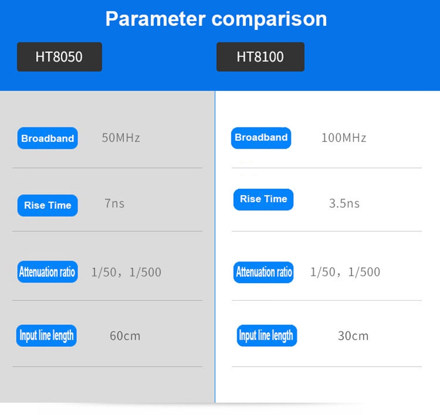Click the Broadband label in the HT8050 column
440x415 pixels.
[x=47, y=139]
